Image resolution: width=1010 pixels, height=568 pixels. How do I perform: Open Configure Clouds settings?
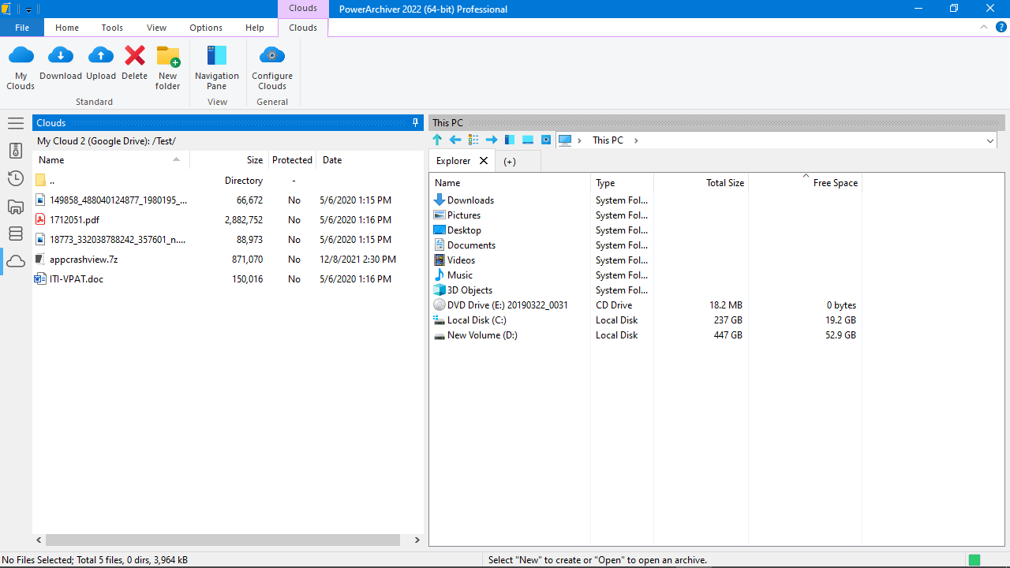coord(272,67)
